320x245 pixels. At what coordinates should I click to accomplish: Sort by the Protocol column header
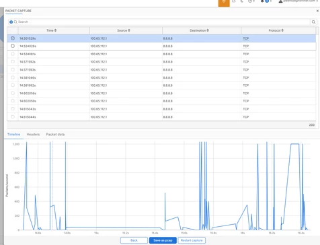(x=278, y=30)
